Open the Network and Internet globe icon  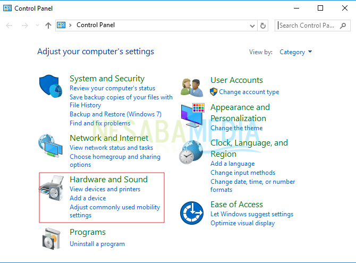50,146
